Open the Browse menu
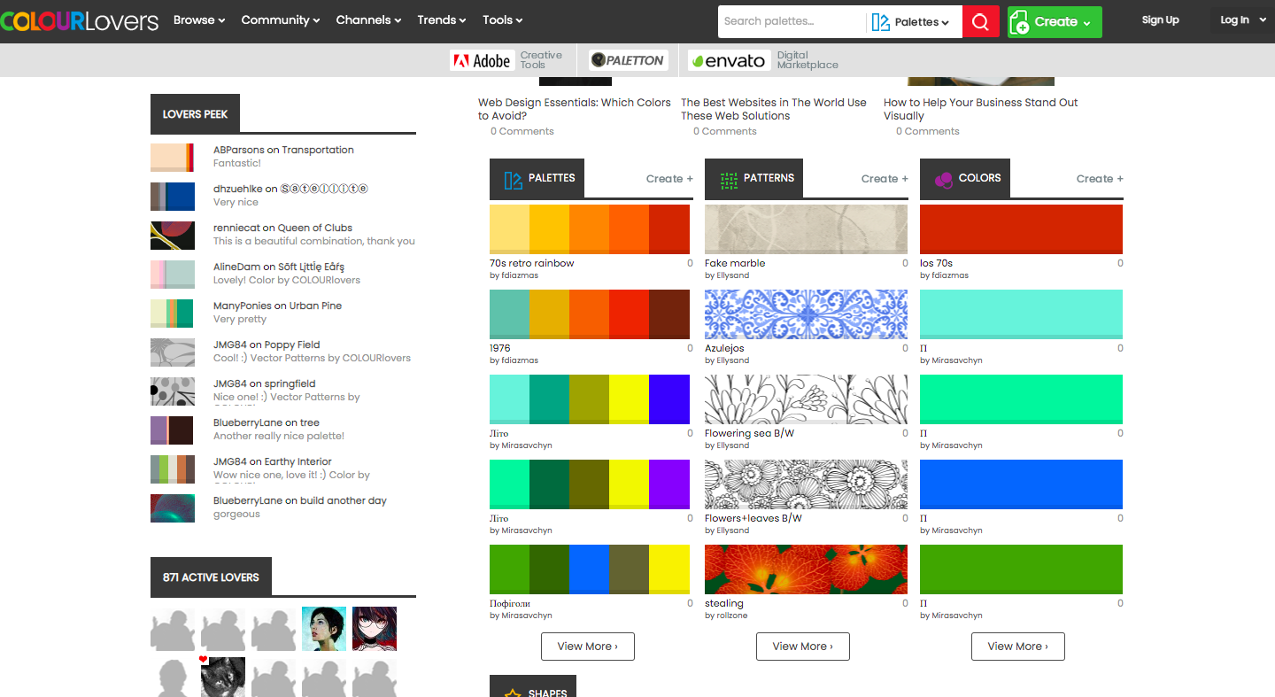This screenshot has width=1275, height=697. (199, 19)
